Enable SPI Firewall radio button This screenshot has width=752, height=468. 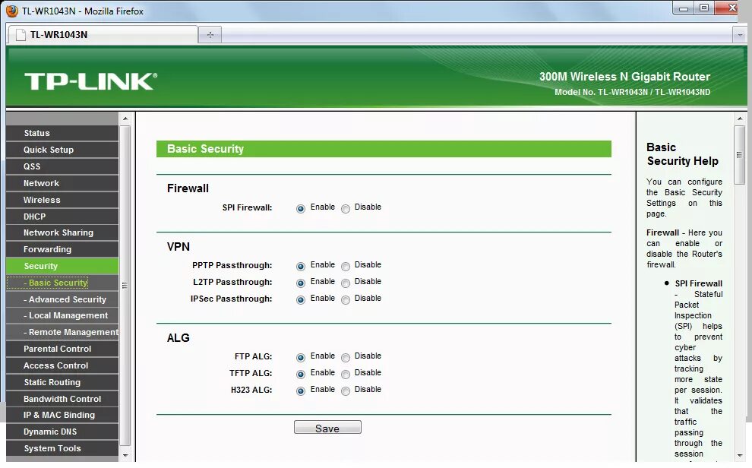pos(301,209)
